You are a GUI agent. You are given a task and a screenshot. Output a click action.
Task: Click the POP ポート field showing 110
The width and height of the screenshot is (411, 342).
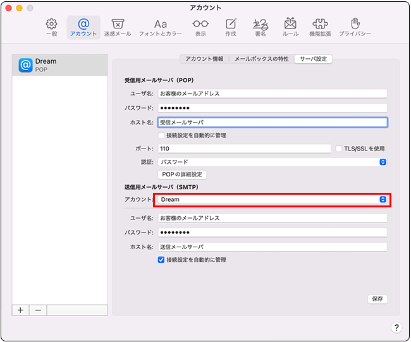coord(243,149)
